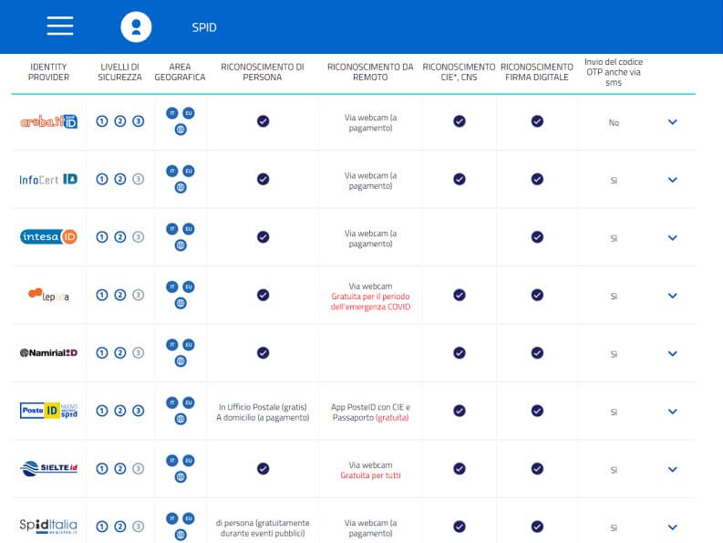The image size is (723, 543).
Task: Click the user profile avatar icon
Action: pyautogui.click(x=136, y=27)
